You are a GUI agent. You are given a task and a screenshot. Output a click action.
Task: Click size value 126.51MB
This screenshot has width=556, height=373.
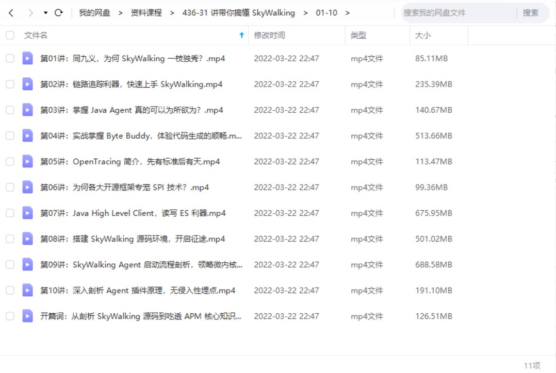[434, 316]
